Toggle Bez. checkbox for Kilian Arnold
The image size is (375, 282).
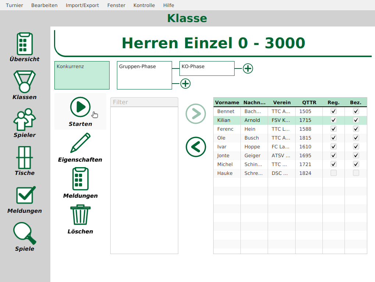pyautogui.click(x=356, y=120)
